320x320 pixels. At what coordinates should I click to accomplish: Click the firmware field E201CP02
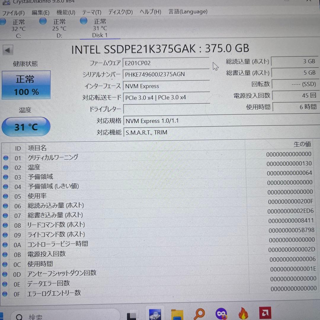point(166,63)
